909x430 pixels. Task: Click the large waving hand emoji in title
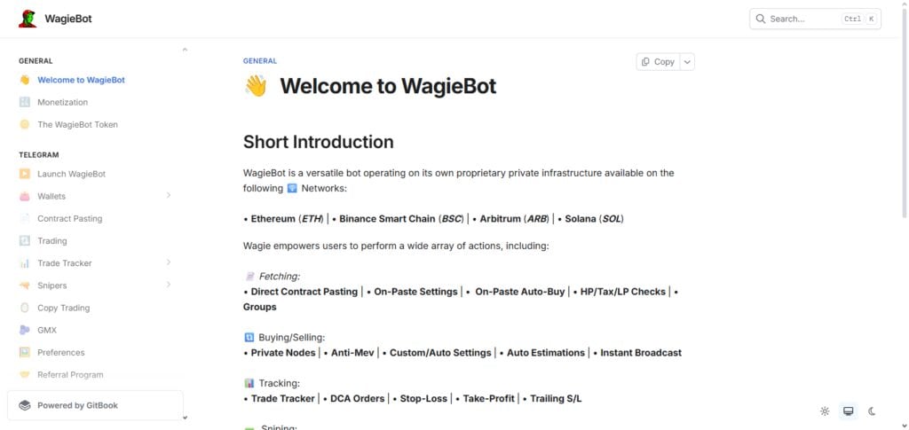coord(256,86)
